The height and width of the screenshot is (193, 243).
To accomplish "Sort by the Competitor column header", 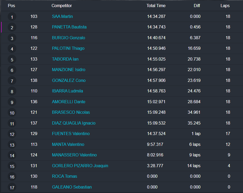I will 61,6.
